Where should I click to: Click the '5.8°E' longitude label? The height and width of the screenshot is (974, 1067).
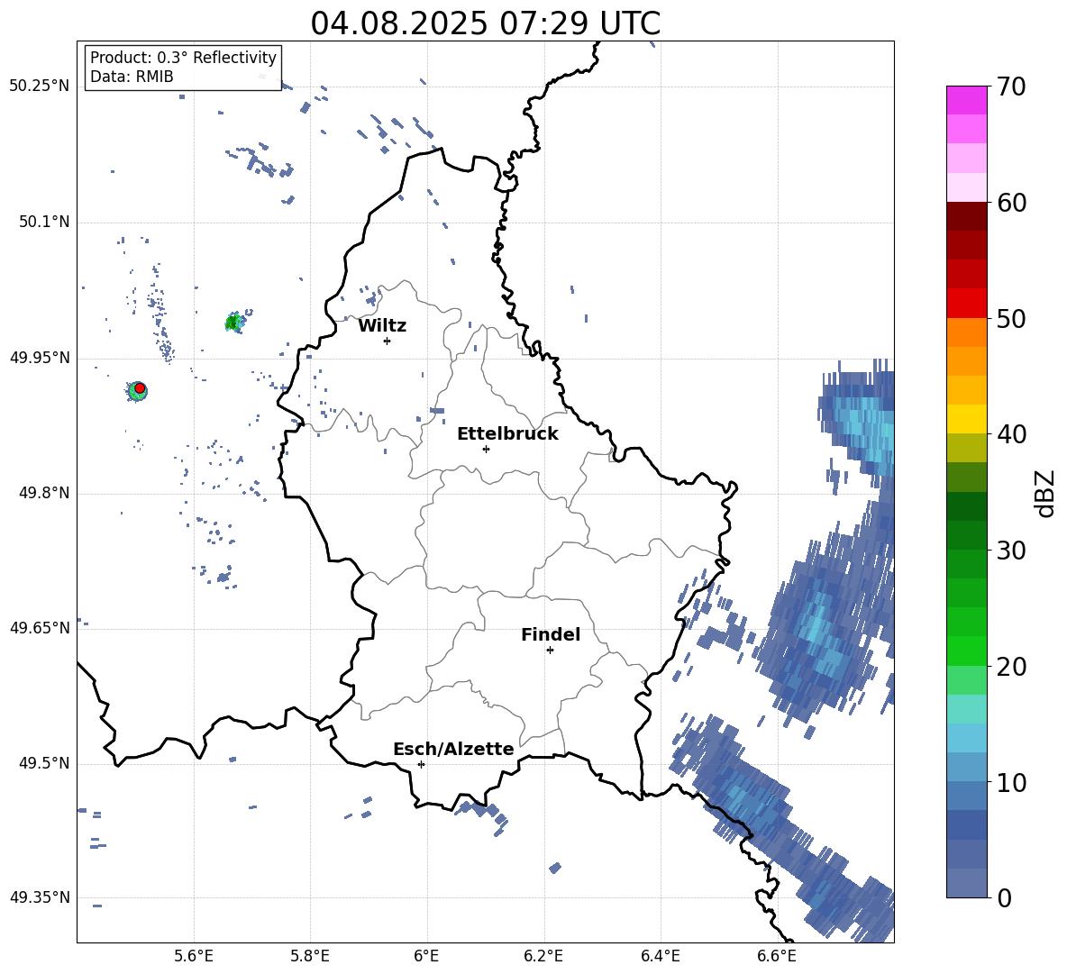click(310, 957)
